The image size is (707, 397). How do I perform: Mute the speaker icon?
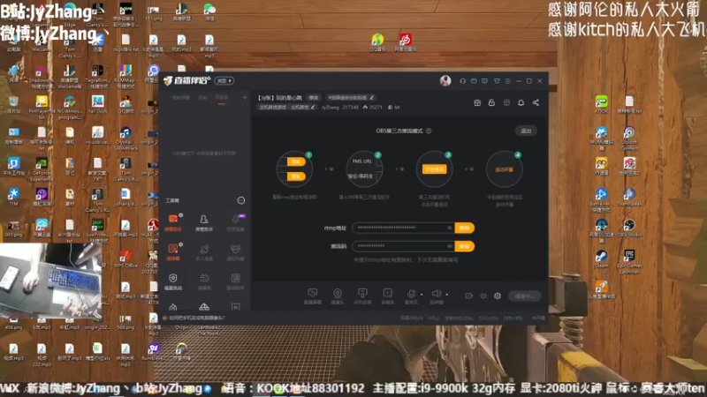(436, 296)
